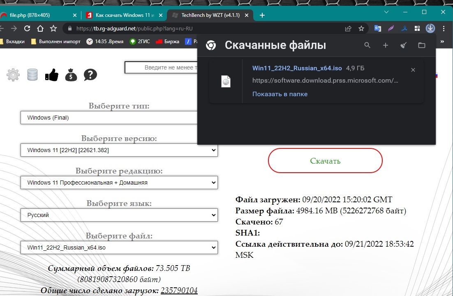Click the ISO file icon in downloads list
The width and height of the screenshot is (453, 296).
point(226,81)
